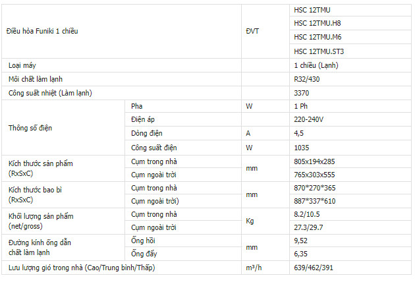Click model HSC 12TMU.H8

click(x=317, y=24)
